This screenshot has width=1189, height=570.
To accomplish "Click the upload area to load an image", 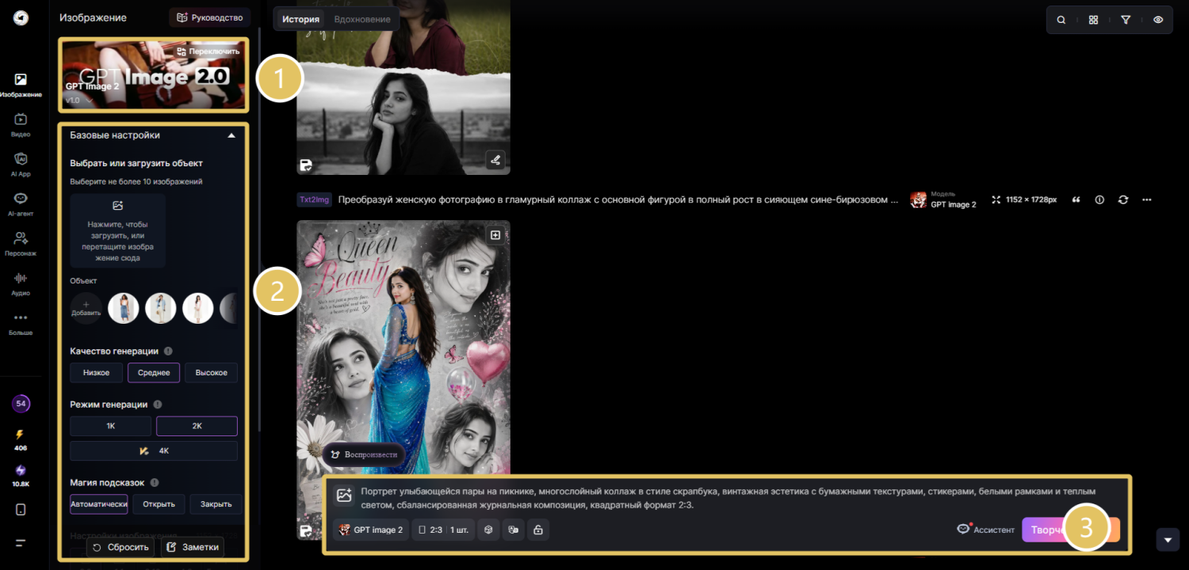I will [x=117, y=230].
